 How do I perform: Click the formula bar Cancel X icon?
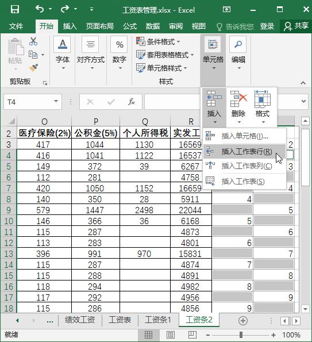pos(90,102)
